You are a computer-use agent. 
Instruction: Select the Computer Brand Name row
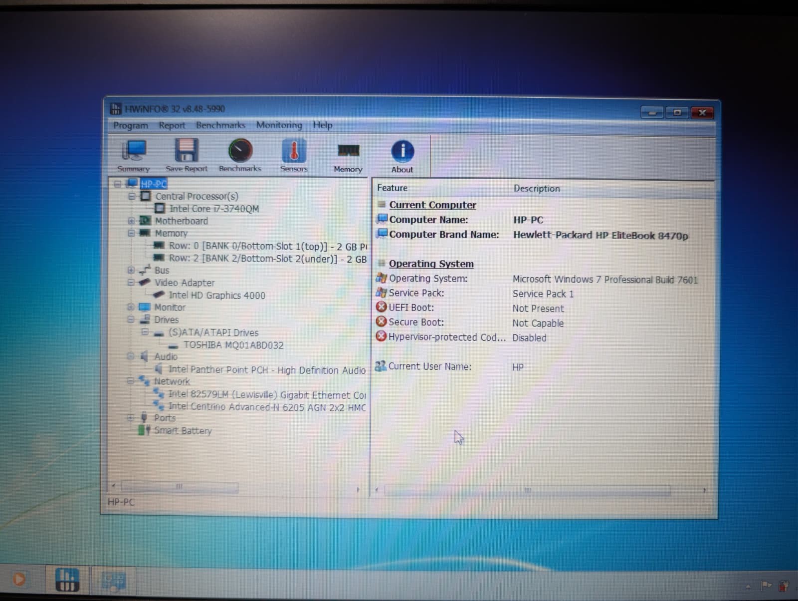(544, 235)
